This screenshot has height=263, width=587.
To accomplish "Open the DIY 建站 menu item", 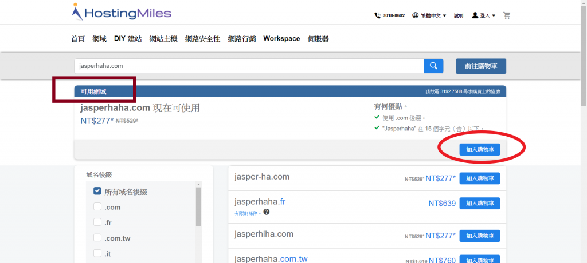I will pyautogui.click(x=128, y=39).
